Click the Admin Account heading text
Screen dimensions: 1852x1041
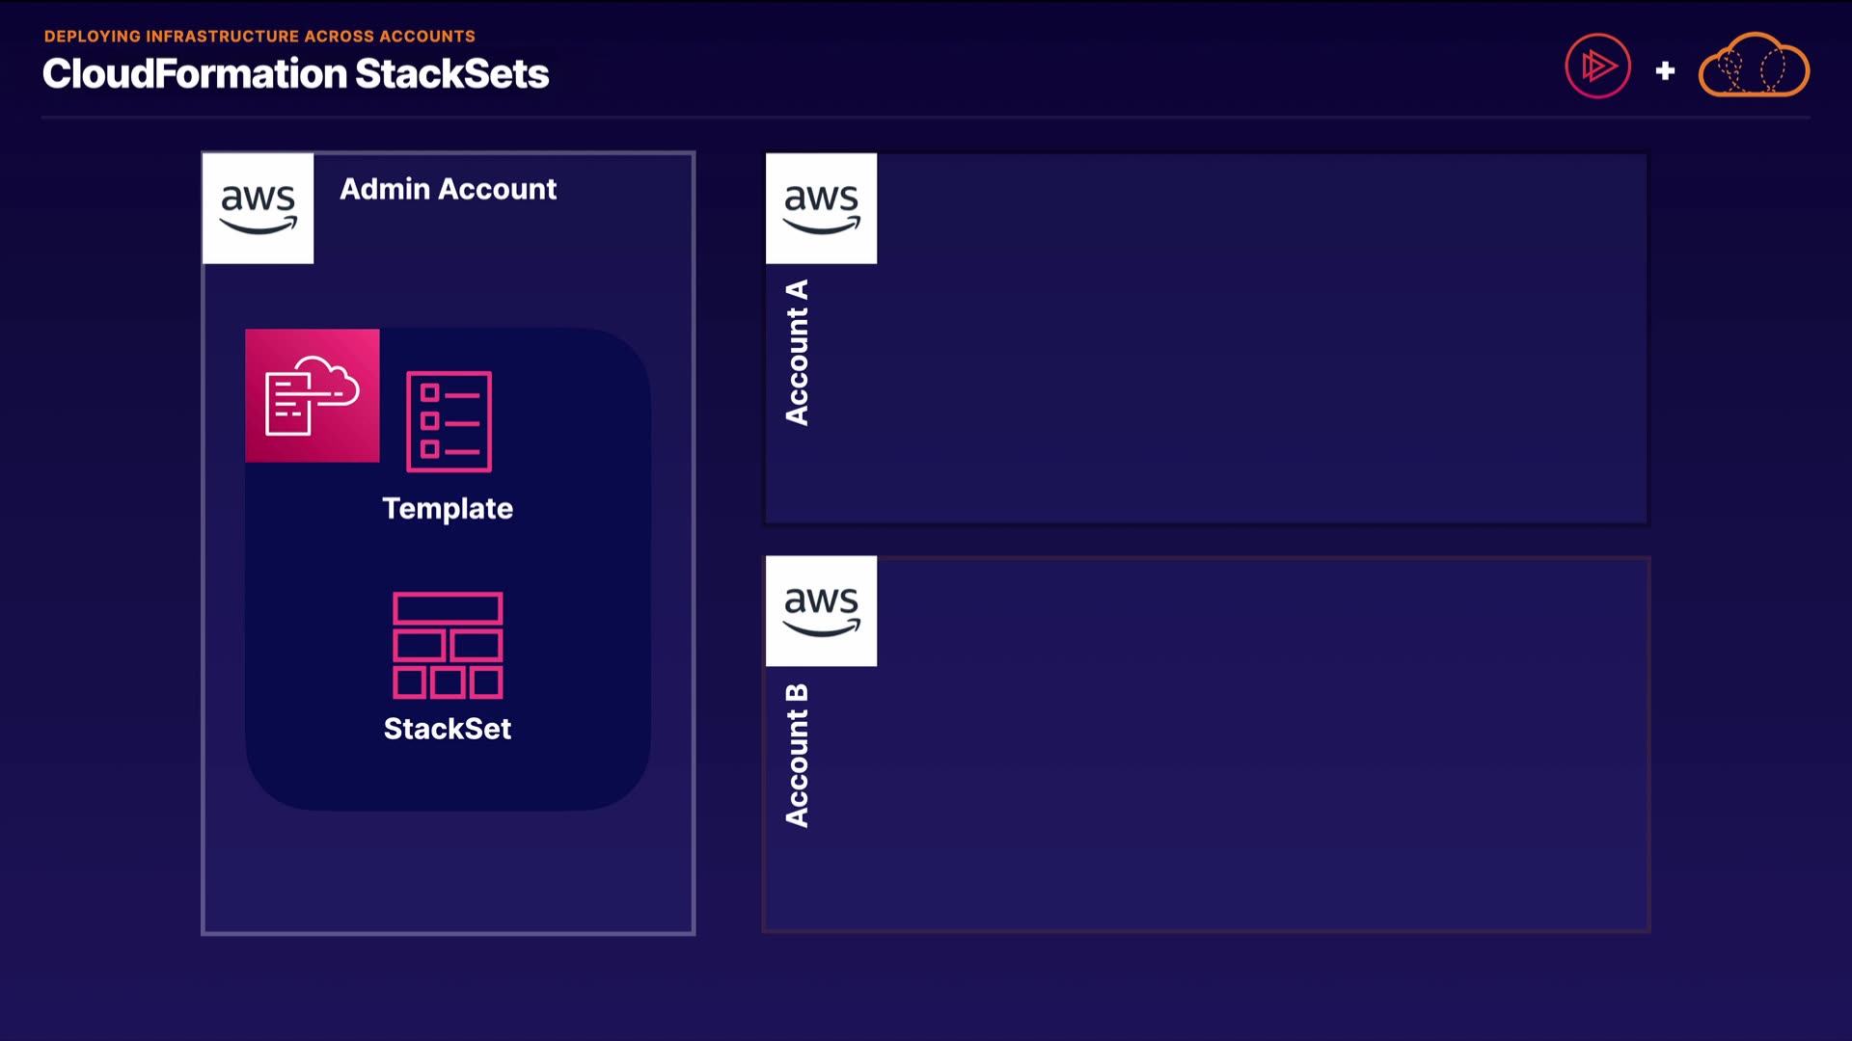point(448,189)
